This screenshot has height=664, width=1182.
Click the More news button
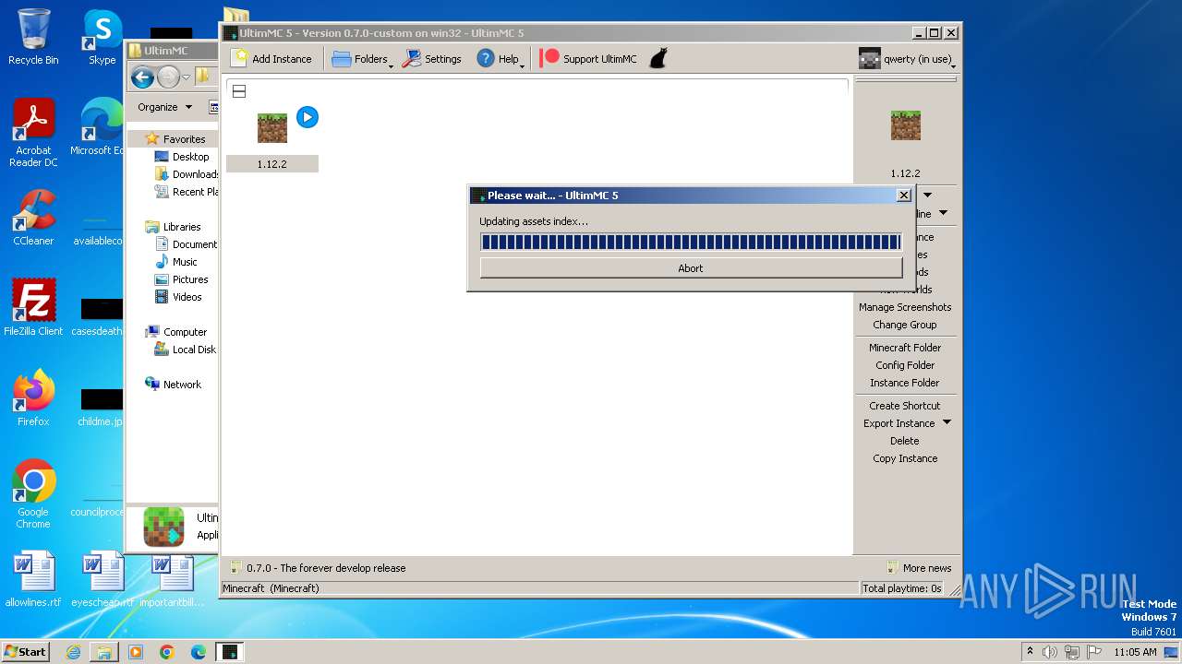(x=919, y=568)
